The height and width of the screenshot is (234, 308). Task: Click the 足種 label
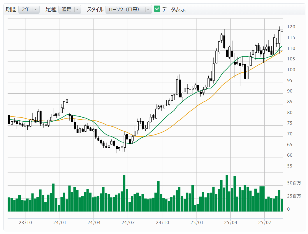point(51,9)
